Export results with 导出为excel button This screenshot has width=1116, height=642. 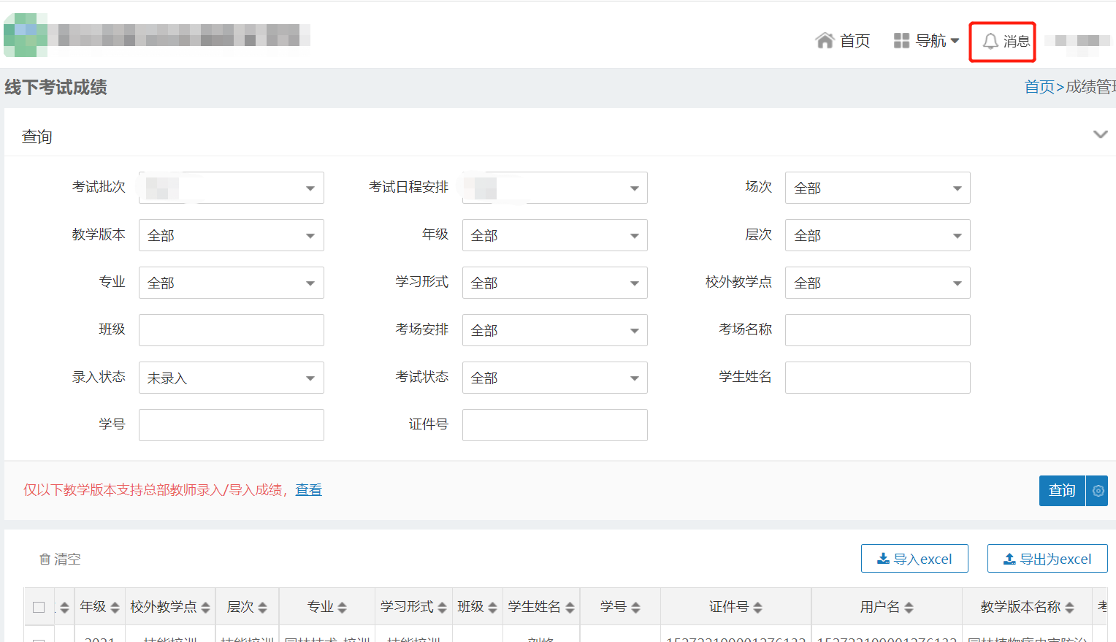[x=1047, y=559]
